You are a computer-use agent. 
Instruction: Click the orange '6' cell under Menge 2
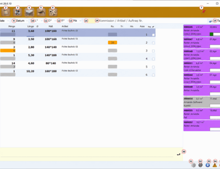point(8,51)
